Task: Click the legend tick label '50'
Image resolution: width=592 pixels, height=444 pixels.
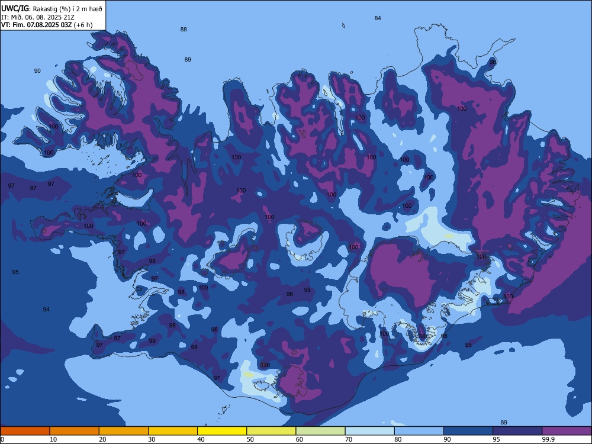Action: tap(250, 439)
